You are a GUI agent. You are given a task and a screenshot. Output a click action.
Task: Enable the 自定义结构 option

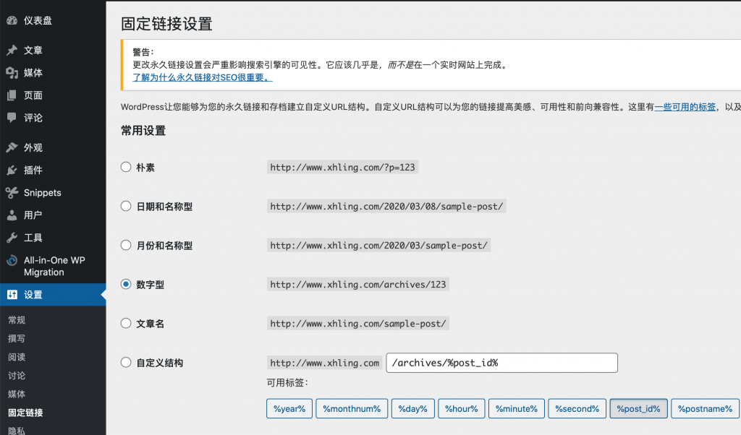point(124,362)
